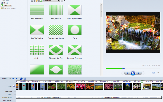Screen dimensions: 163x102
Task: Click 00:01:00.00 on the timeline ruler
Action: (115, 82)
